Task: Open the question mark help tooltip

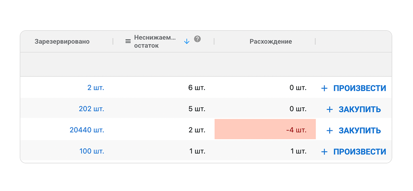Action: [x=198, y=39]
